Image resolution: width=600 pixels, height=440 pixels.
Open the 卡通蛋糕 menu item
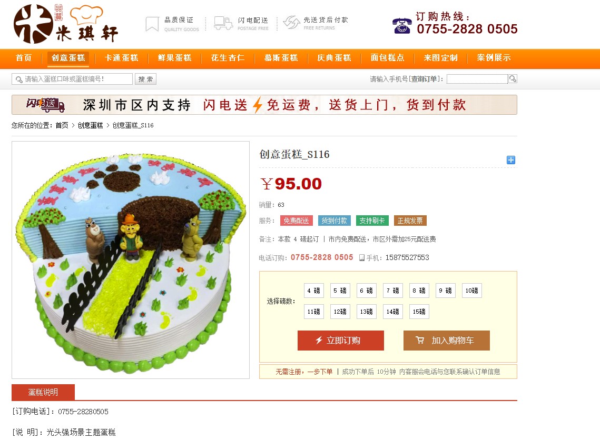121,58
